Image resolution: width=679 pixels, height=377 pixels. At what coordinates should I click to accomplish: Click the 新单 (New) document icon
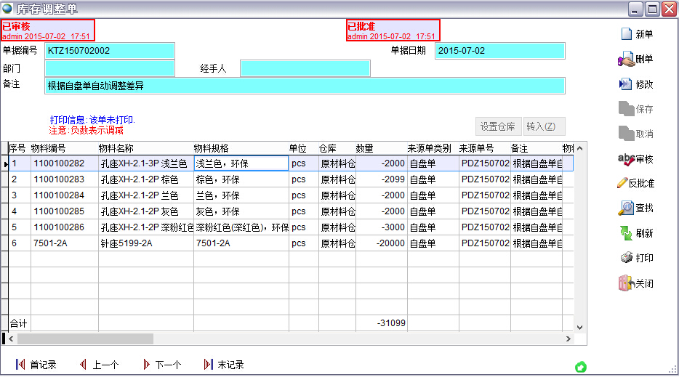[626, 34]
